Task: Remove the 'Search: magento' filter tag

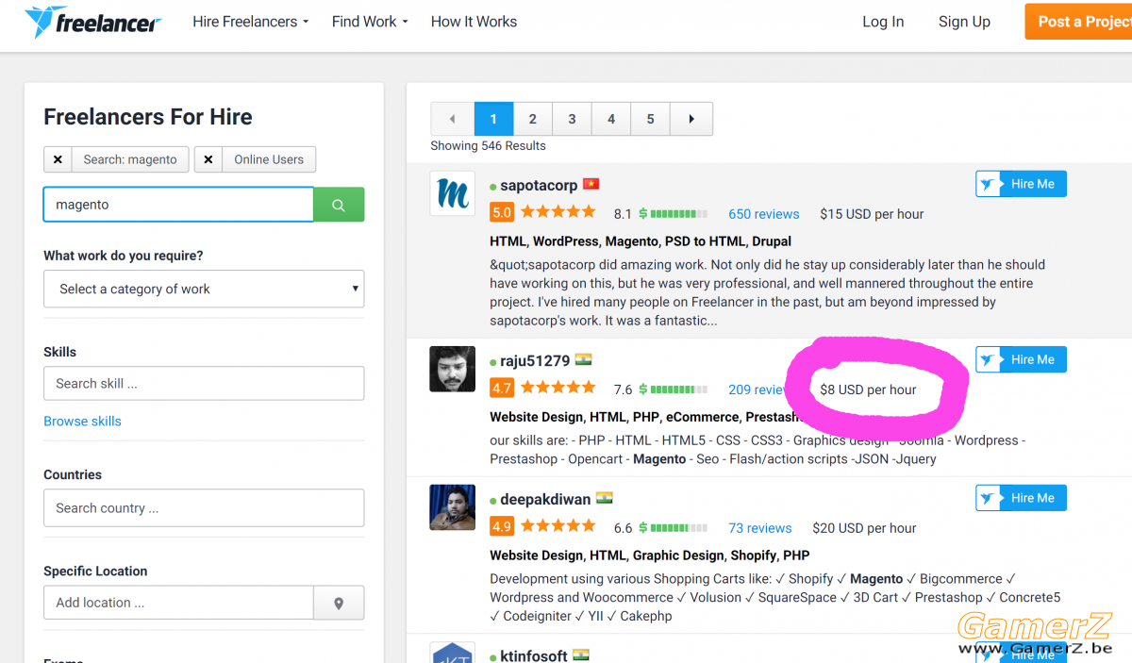Action: point(58,159)
